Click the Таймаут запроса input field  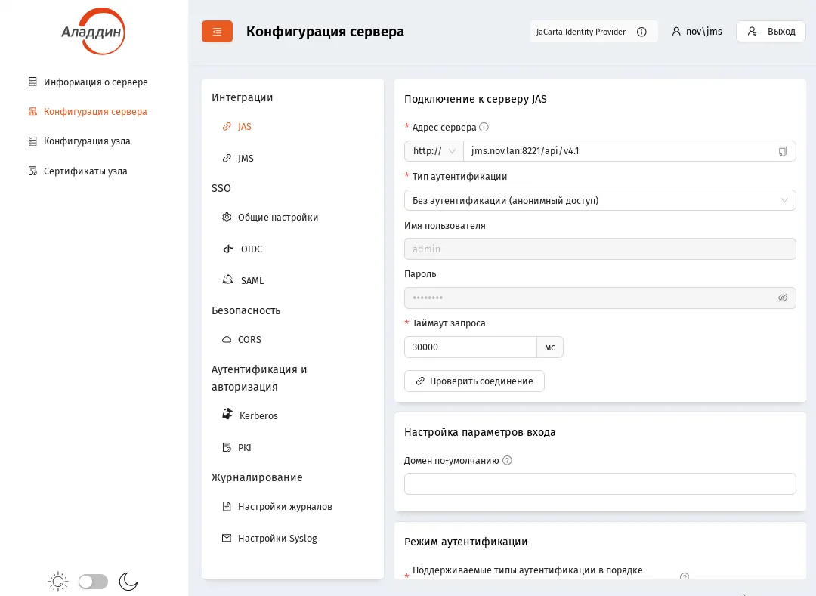[471, 347]
